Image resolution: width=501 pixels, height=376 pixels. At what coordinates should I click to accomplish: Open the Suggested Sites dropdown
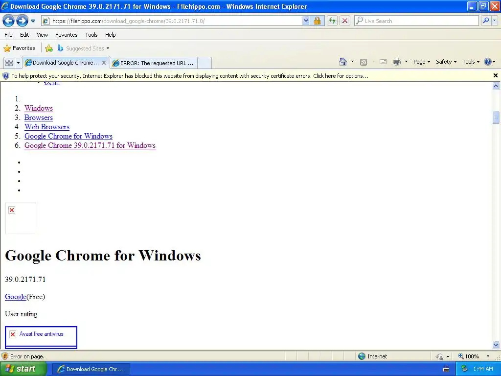[84, 48]
